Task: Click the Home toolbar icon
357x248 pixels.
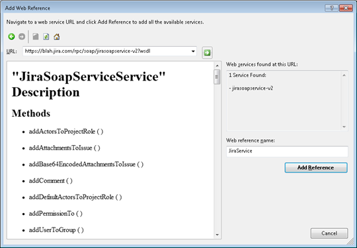Action: coord(57,36)
